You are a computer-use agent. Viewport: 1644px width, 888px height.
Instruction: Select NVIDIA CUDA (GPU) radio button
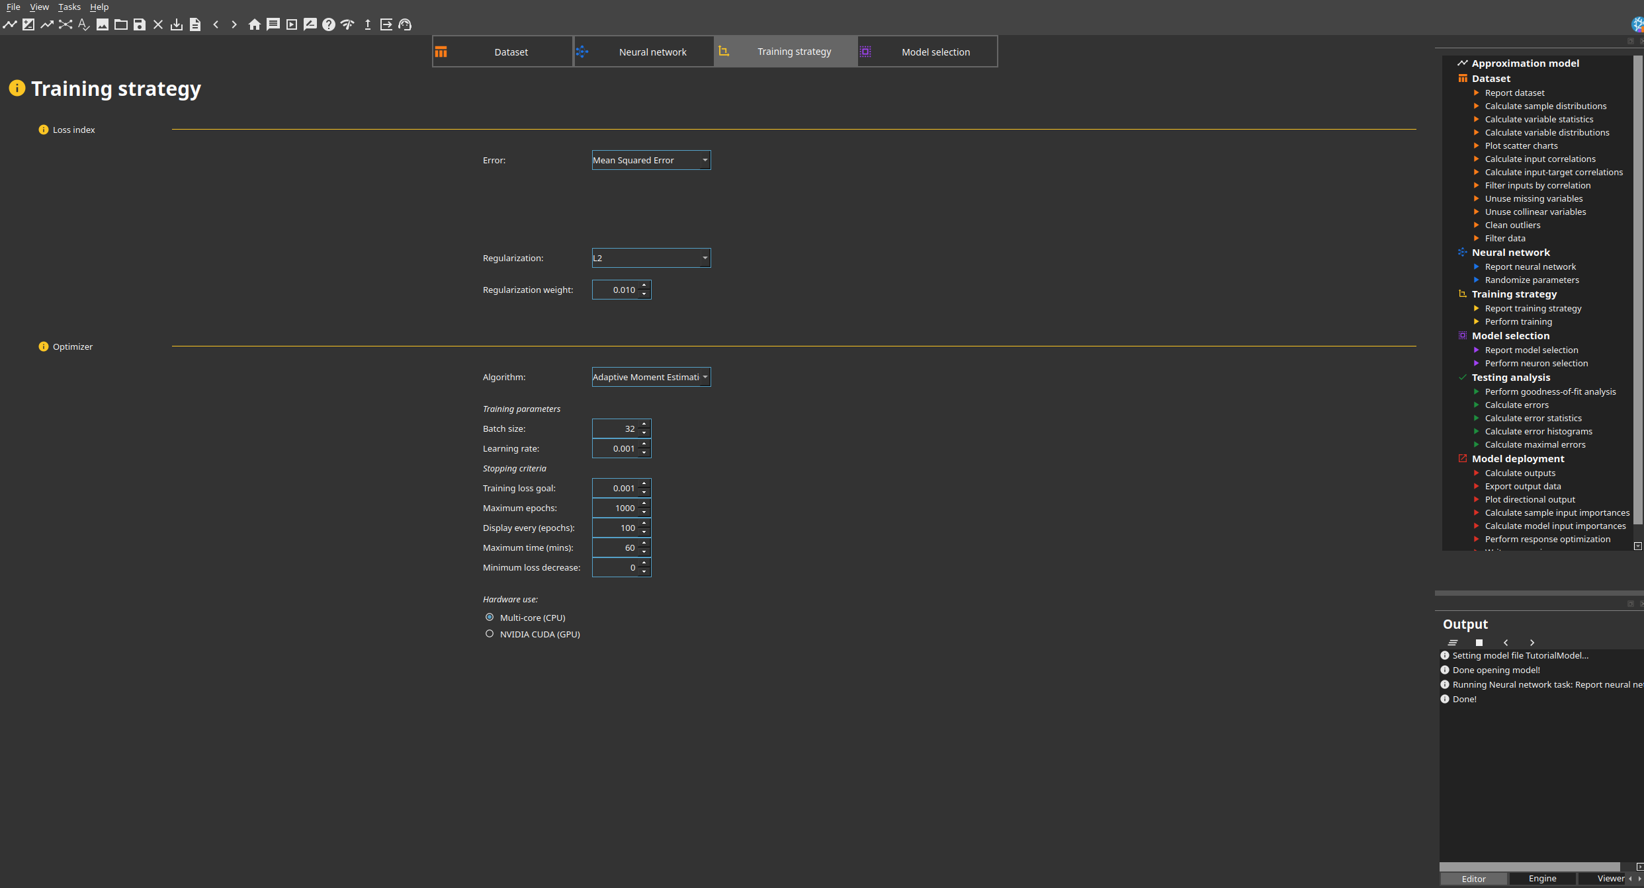pyautogui.click(x=490, y=633)
